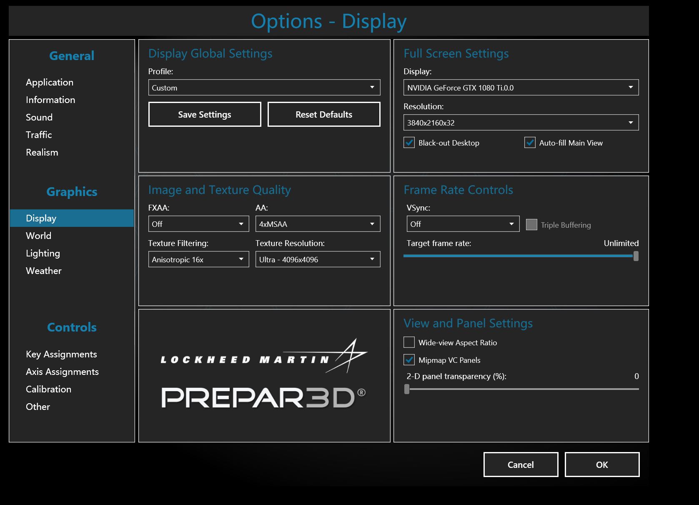Click the Save Settings button
The height and width of the screenshot is (505, 699).
pos(205,114)
